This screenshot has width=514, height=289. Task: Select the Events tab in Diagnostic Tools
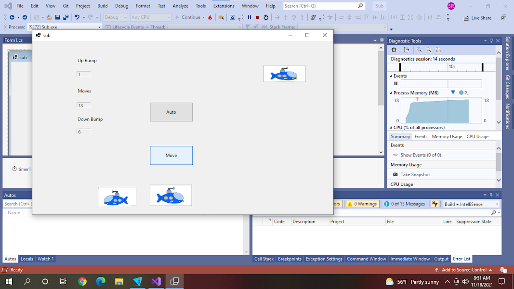point(421,137)
